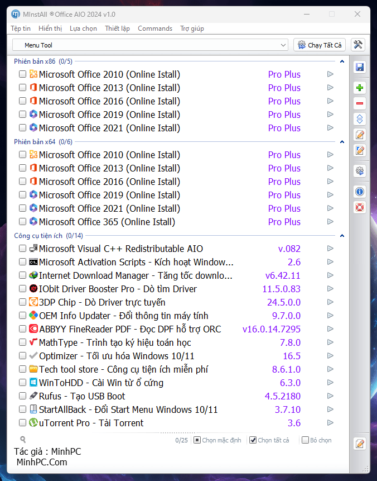Screen dimensions: 377x481
Task: Check Microsoft Office 365 checkbox
Action: (x=22, y=221)
